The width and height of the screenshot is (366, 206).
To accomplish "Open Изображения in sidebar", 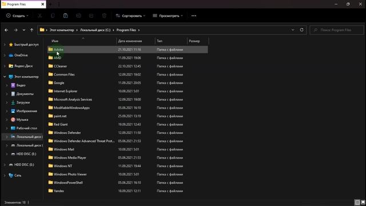I will pyautogui.click(x=24, y=111).
